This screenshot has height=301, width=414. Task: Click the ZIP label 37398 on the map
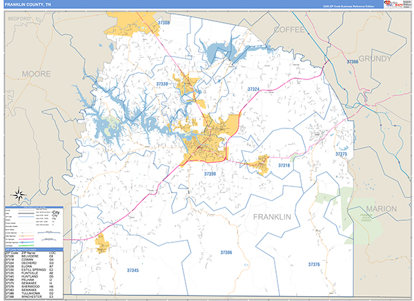pos(210,174)
